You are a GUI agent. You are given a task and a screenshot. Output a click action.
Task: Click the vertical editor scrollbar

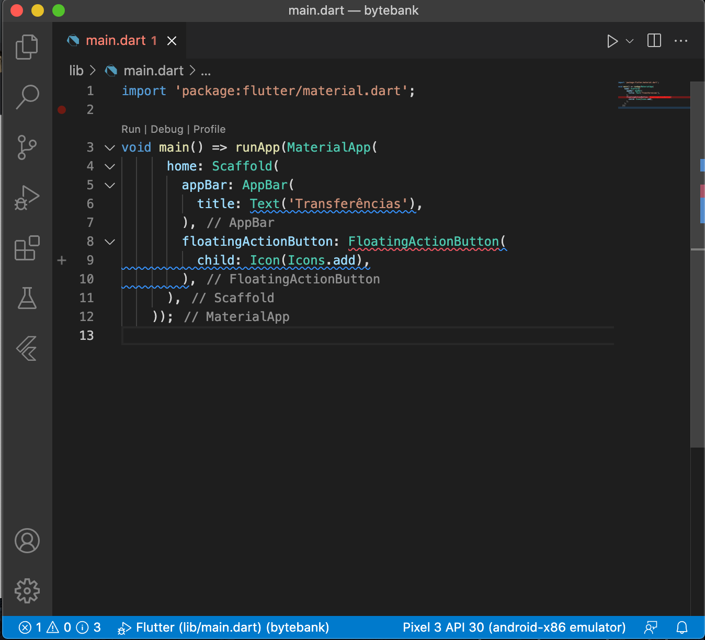(x=698, y=264)
